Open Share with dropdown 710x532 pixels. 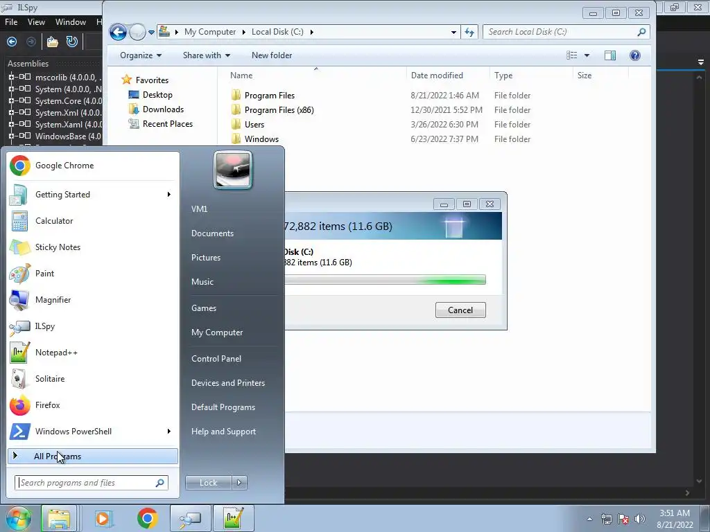[x=207, y=55]
